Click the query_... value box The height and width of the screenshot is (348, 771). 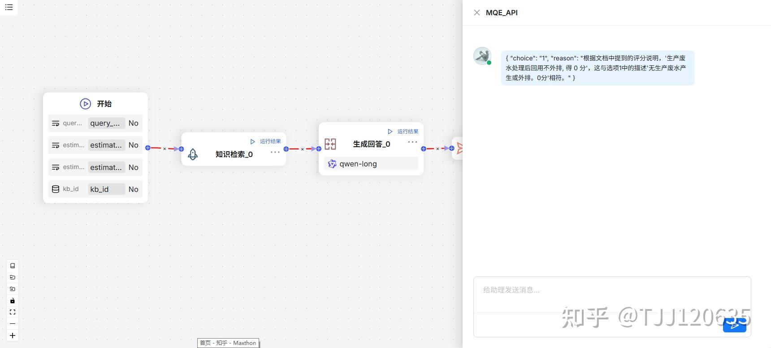click(x=106, y=123)
